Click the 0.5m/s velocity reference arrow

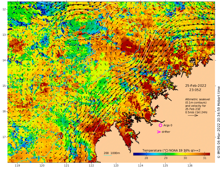(193, 115)
